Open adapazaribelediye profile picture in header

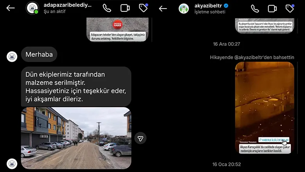32,8
